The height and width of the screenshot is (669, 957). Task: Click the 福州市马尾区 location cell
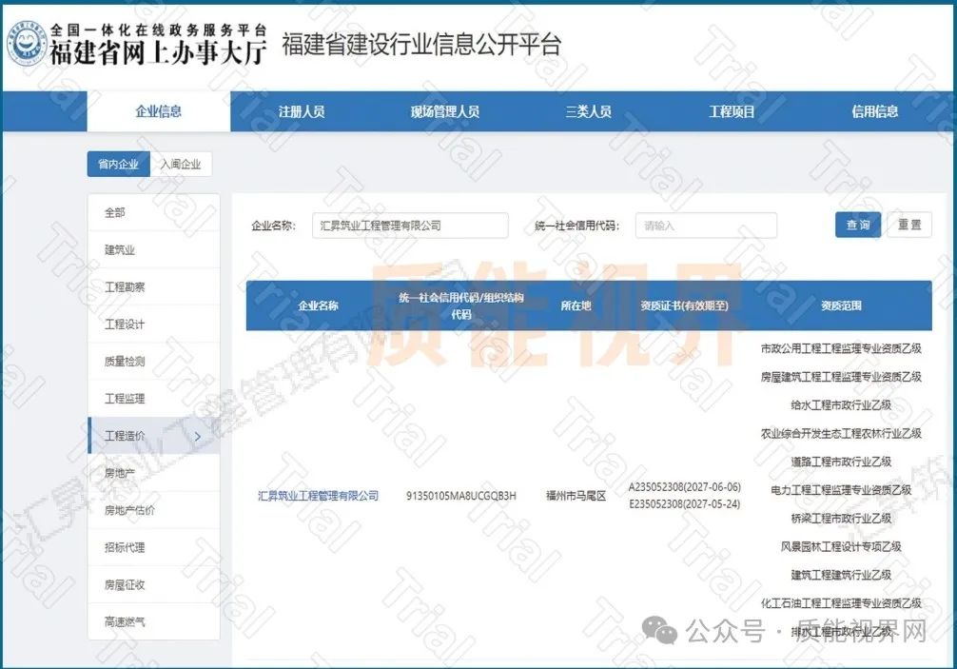tap(576, 496)
